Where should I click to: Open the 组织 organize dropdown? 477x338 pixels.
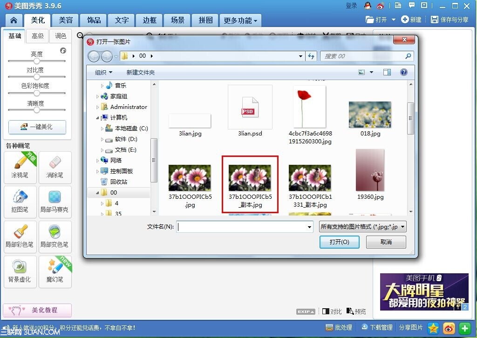coord(103,72)
